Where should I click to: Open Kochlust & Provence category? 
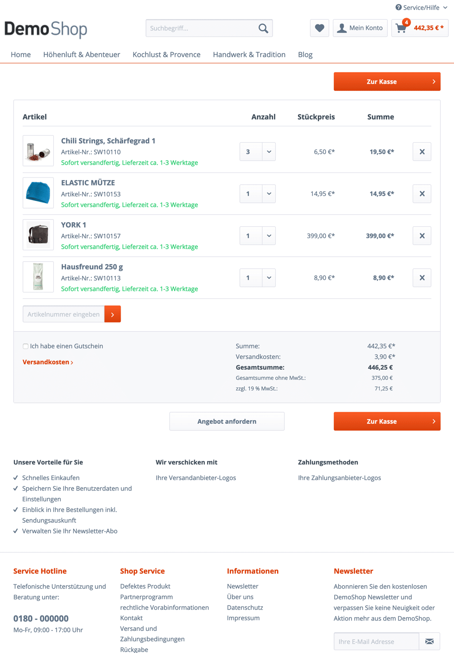[x=167, y=55]
